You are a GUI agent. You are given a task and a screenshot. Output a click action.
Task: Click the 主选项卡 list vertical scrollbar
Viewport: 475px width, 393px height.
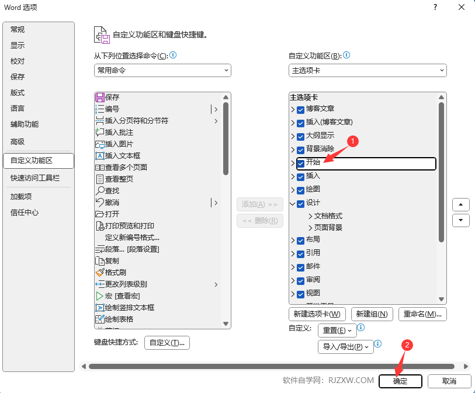tap(441, 172)
